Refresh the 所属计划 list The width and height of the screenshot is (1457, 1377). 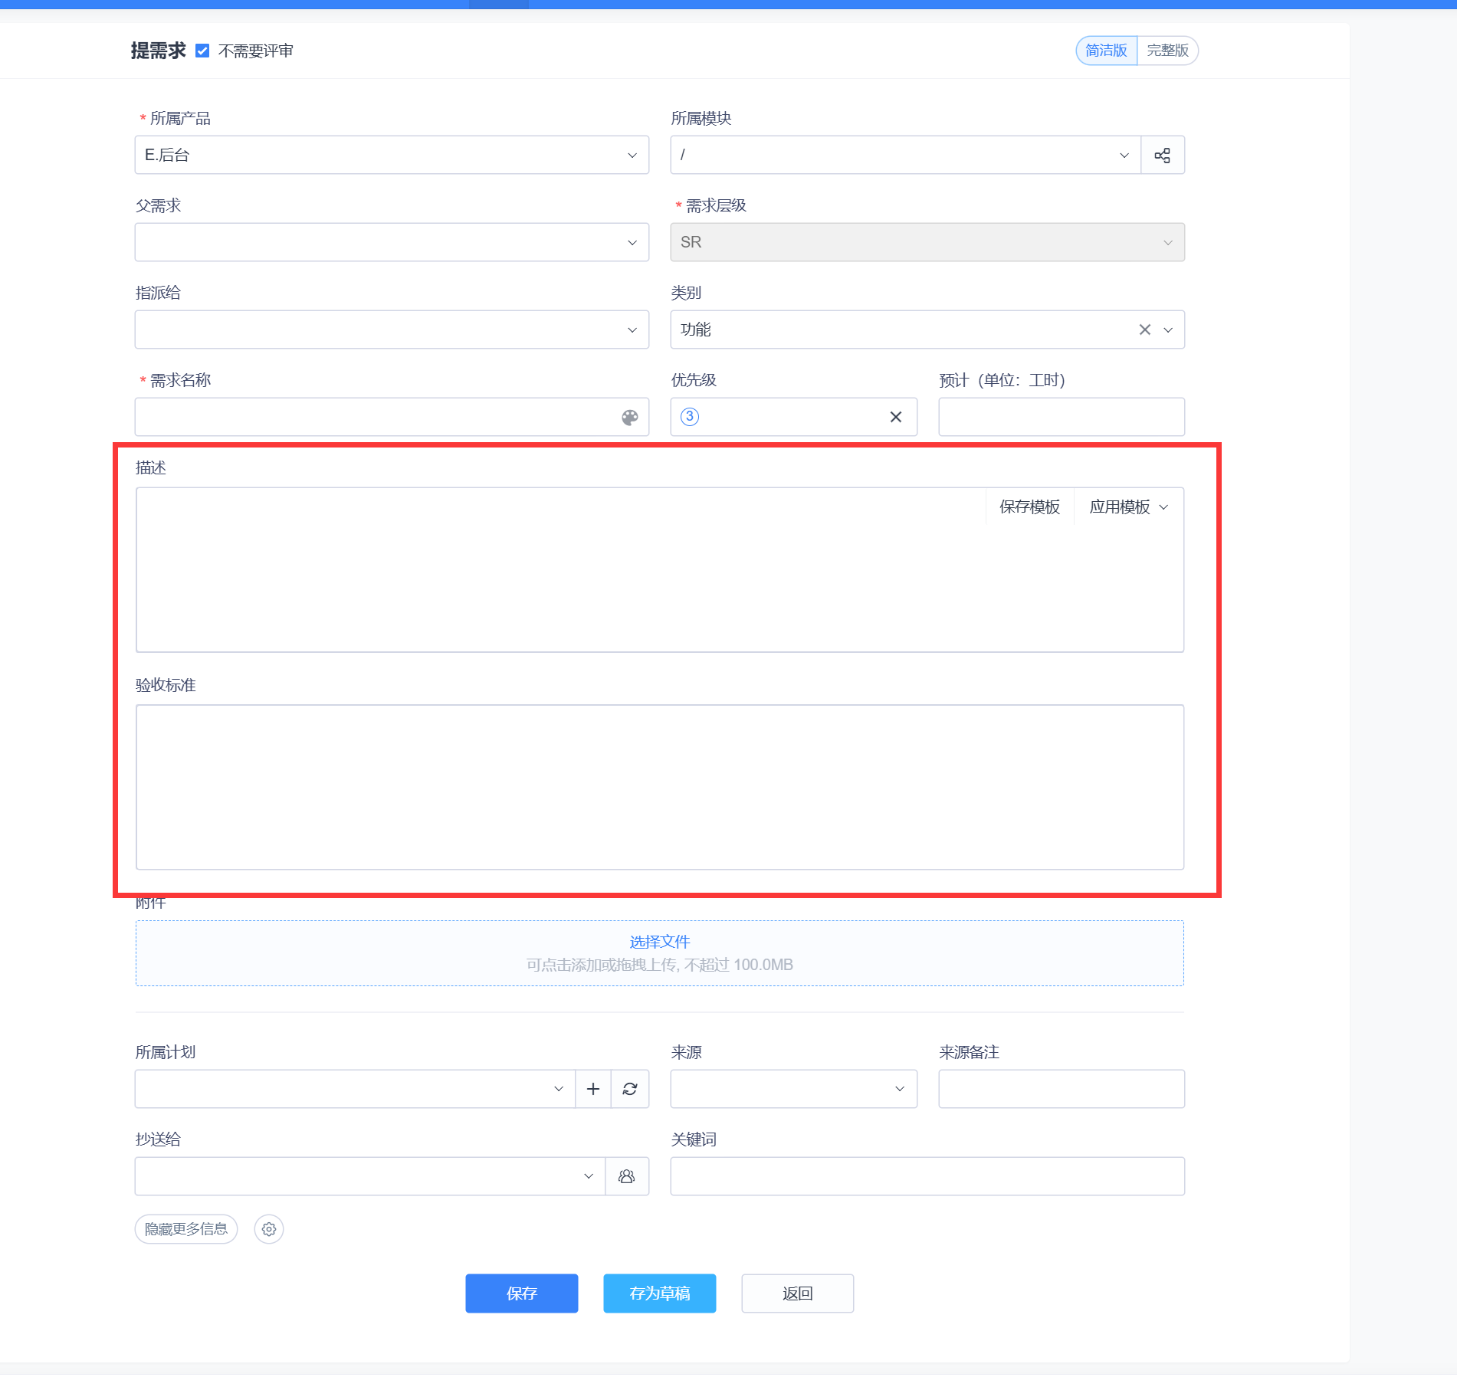point(630,1089)
